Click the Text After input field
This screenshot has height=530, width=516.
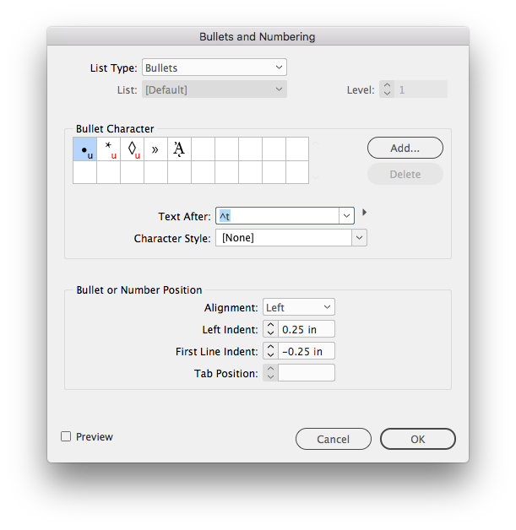tap(277, 216)
